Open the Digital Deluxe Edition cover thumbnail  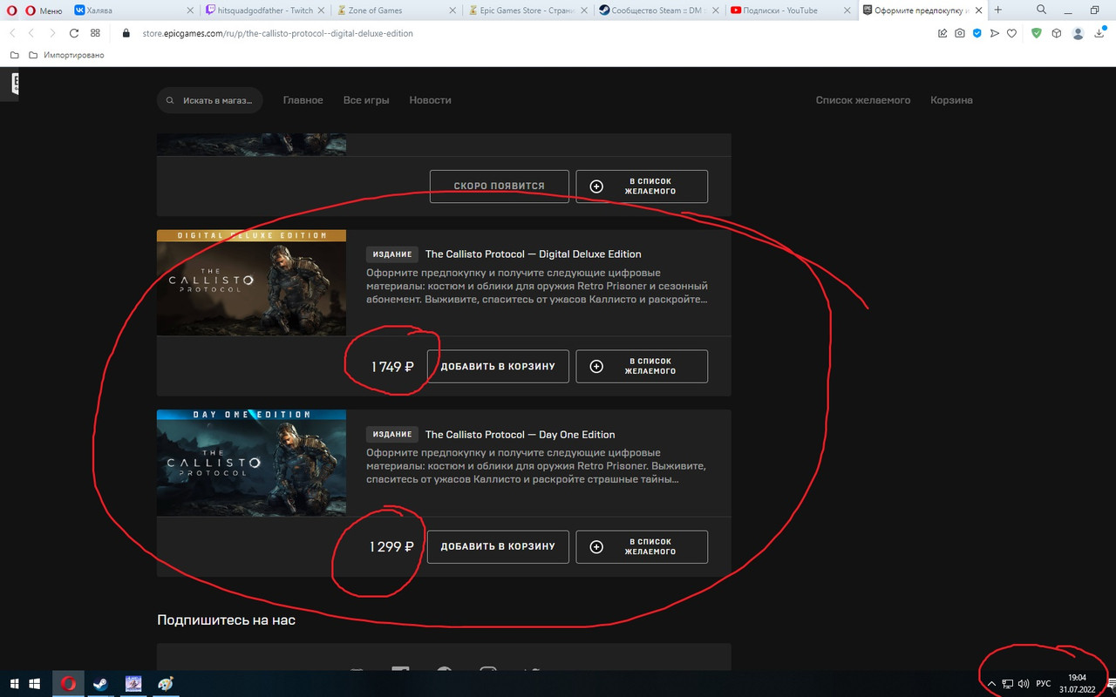pos(251,283)
